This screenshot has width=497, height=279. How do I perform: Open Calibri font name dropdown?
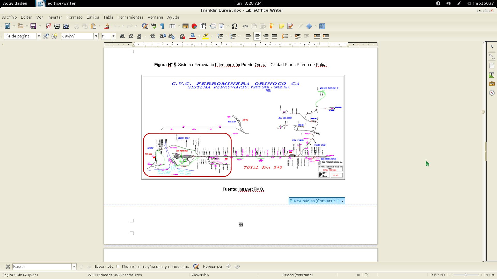[x=96, y=36]
